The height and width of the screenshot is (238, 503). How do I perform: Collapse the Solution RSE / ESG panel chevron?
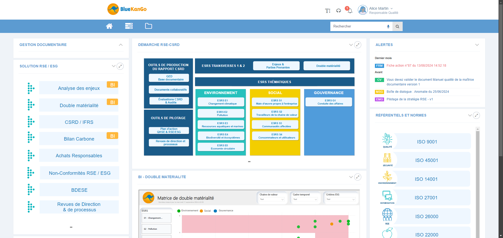click(114, 66)
